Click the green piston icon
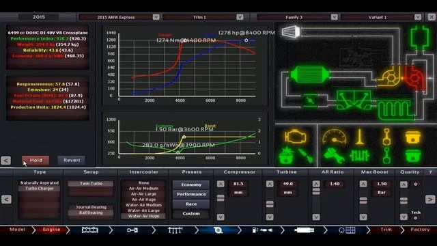The width and height of the screenshot is (437, 246). pos(412,156)
